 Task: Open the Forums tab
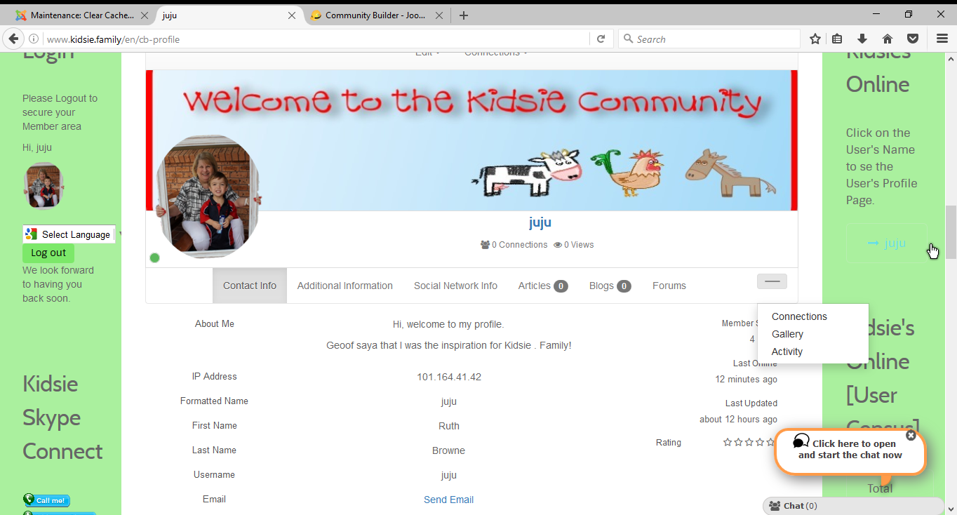669,286
